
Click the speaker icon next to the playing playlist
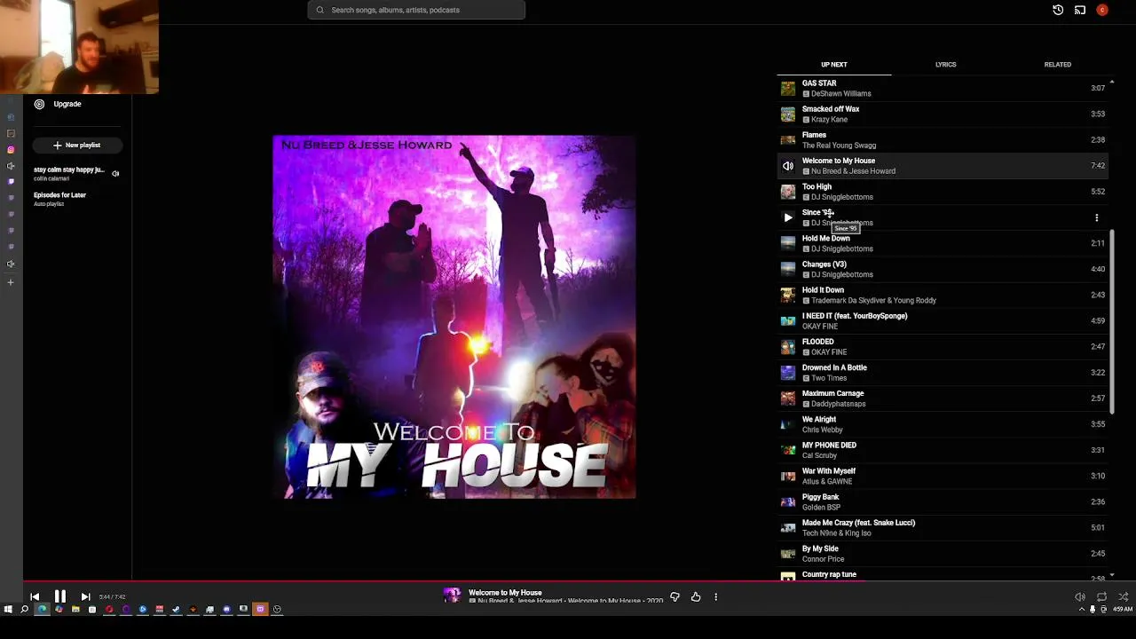coord(115,174)
